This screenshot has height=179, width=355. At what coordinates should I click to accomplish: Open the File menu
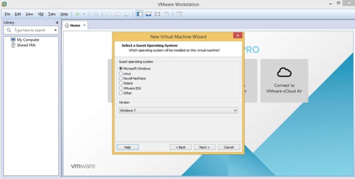coord(8,14)
